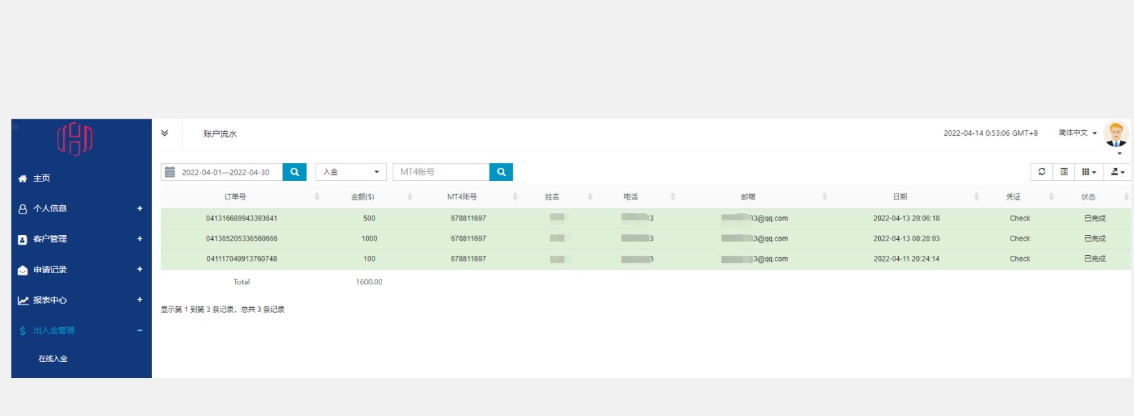Go to 主页 in sidebar
Viewport: 1134px width, 416px height.
42,178
